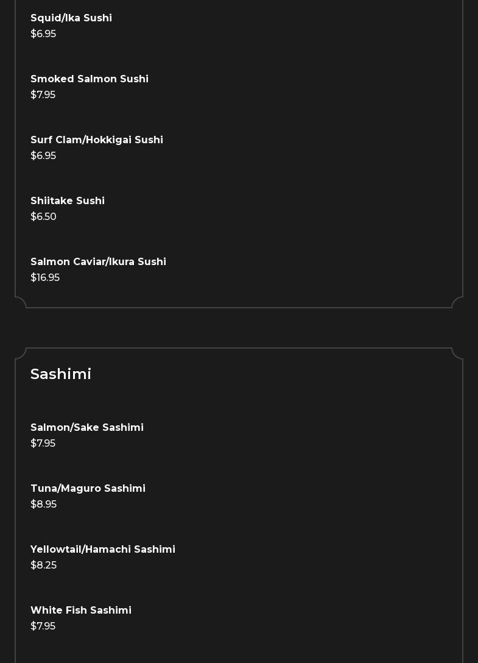478x663 pixels.
Task: Click the $6.95 price under Surf Clam/Hokkigai Sushi
Action: click(43, 156)
